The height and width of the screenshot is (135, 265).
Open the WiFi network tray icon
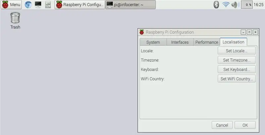pos(226,5)
